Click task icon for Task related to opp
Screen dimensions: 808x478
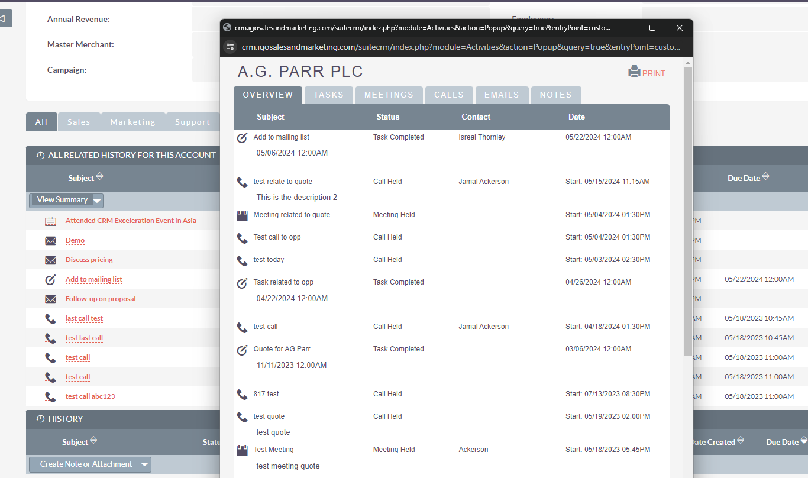(x=242, y=283)
